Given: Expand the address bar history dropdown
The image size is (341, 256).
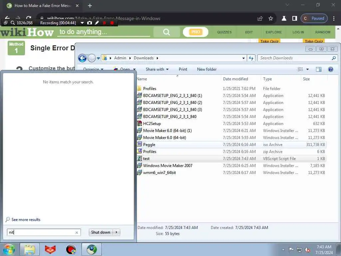Looking at the screenshot, I should 243,58.
